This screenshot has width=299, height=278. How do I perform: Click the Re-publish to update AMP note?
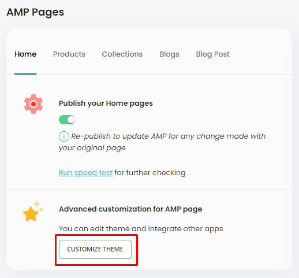(162, 142)
